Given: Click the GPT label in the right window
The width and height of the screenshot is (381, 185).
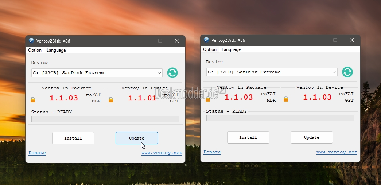Looking at the screenshot, I should point(349,100).
